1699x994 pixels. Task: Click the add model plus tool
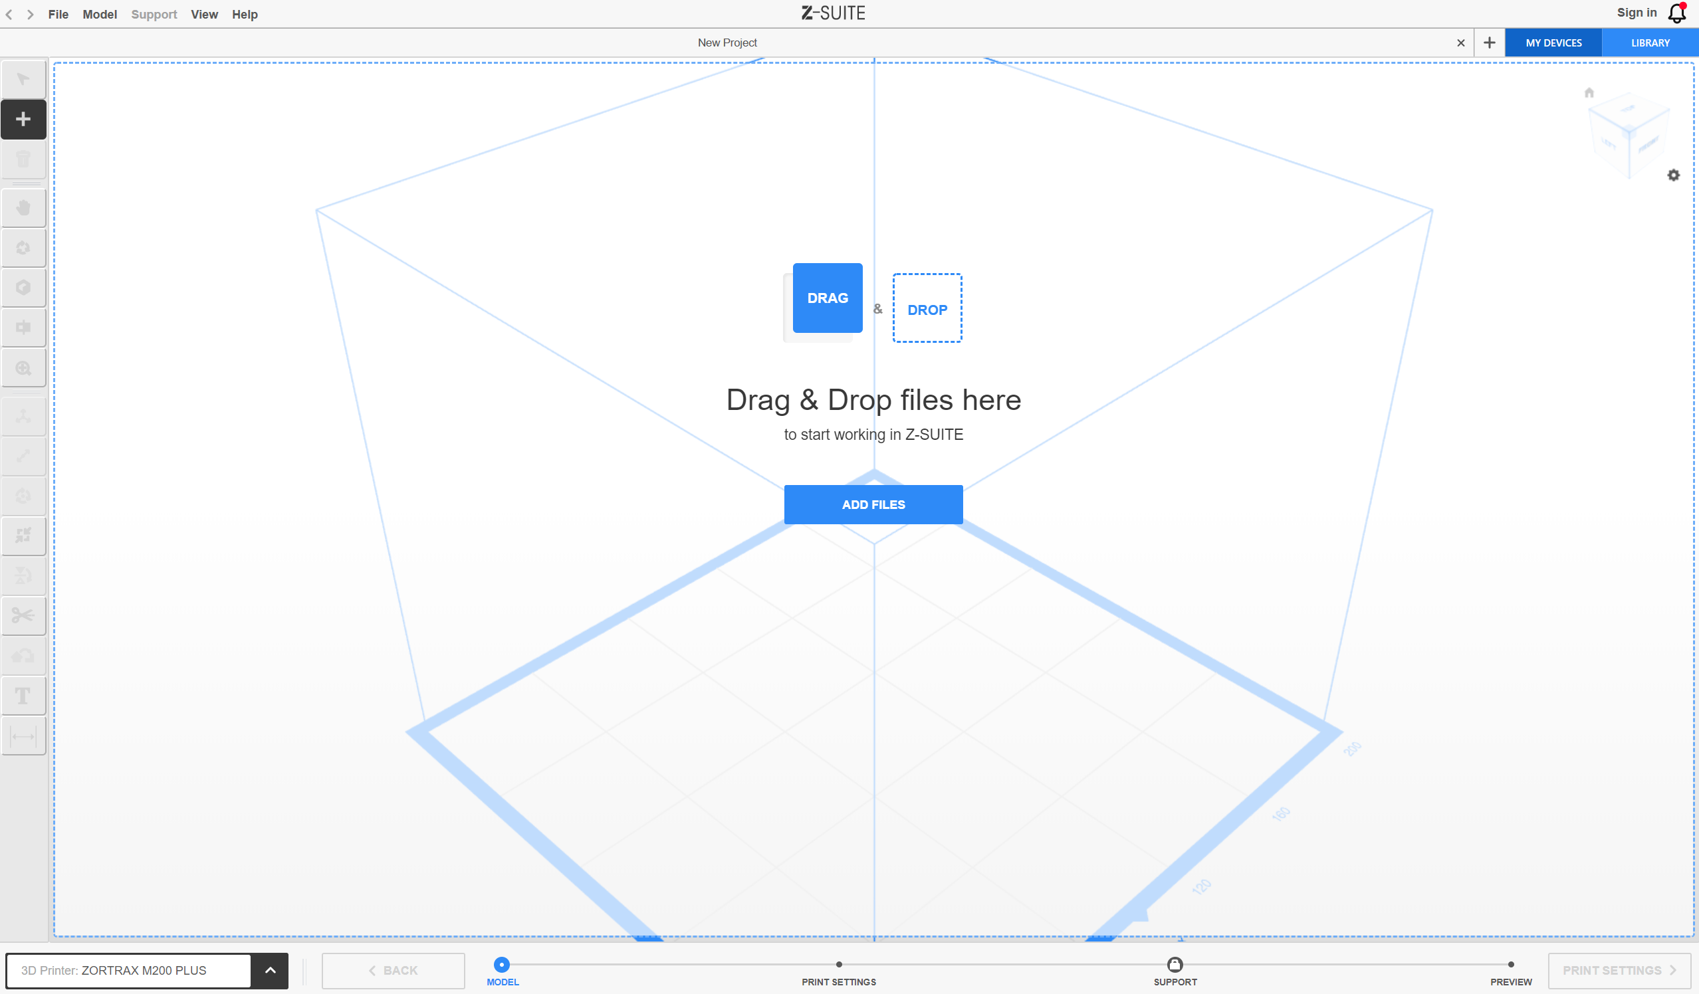coord(24,120)
